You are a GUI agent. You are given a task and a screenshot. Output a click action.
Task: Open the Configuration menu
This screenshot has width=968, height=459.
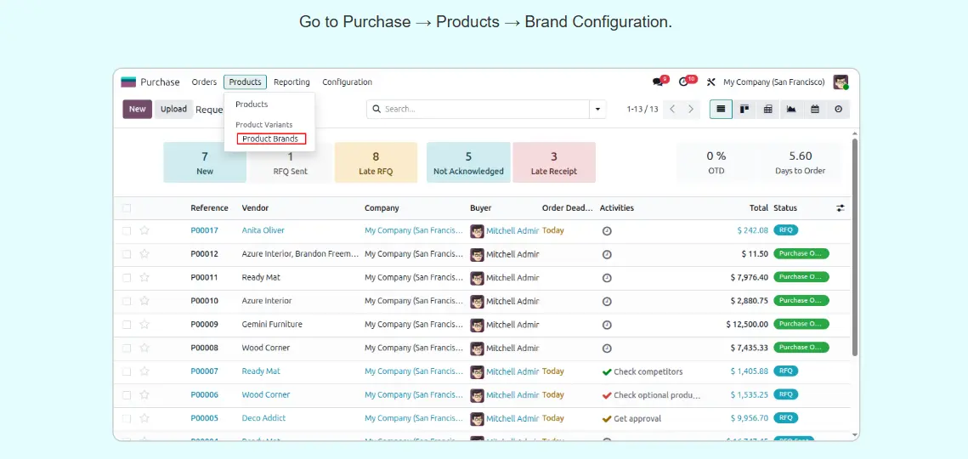click(347, 82)
